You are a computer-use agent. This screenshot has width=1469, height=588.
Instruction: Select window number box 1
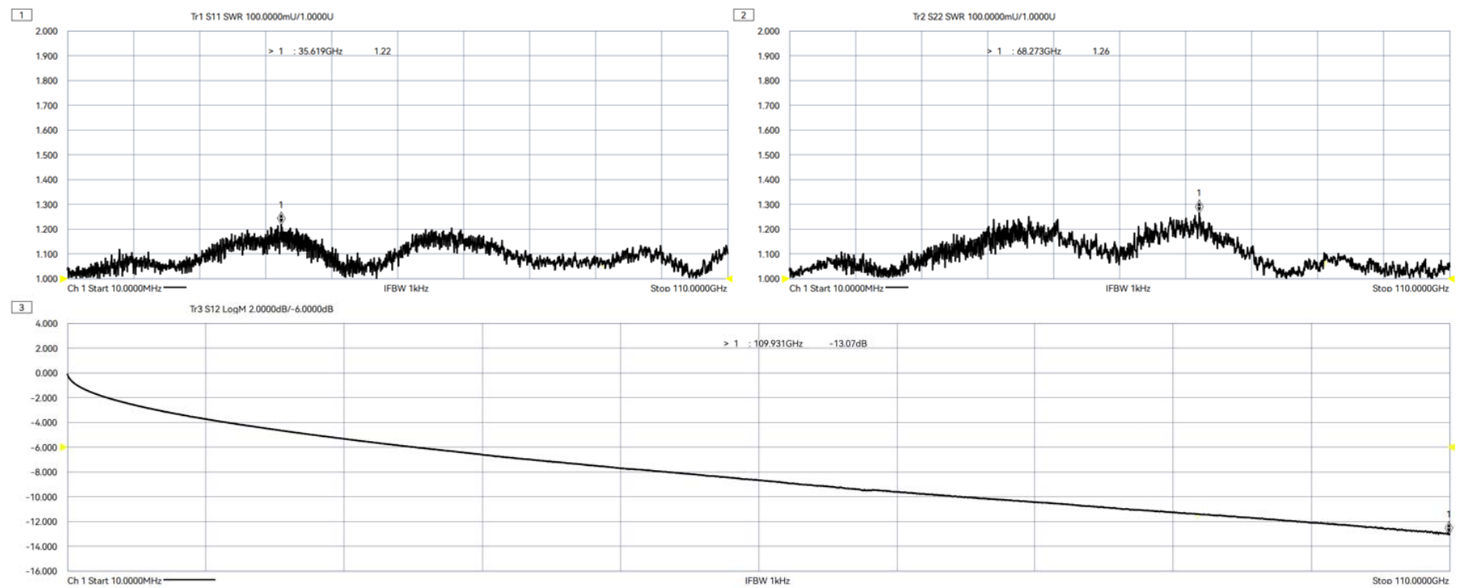tap(22, 15)
